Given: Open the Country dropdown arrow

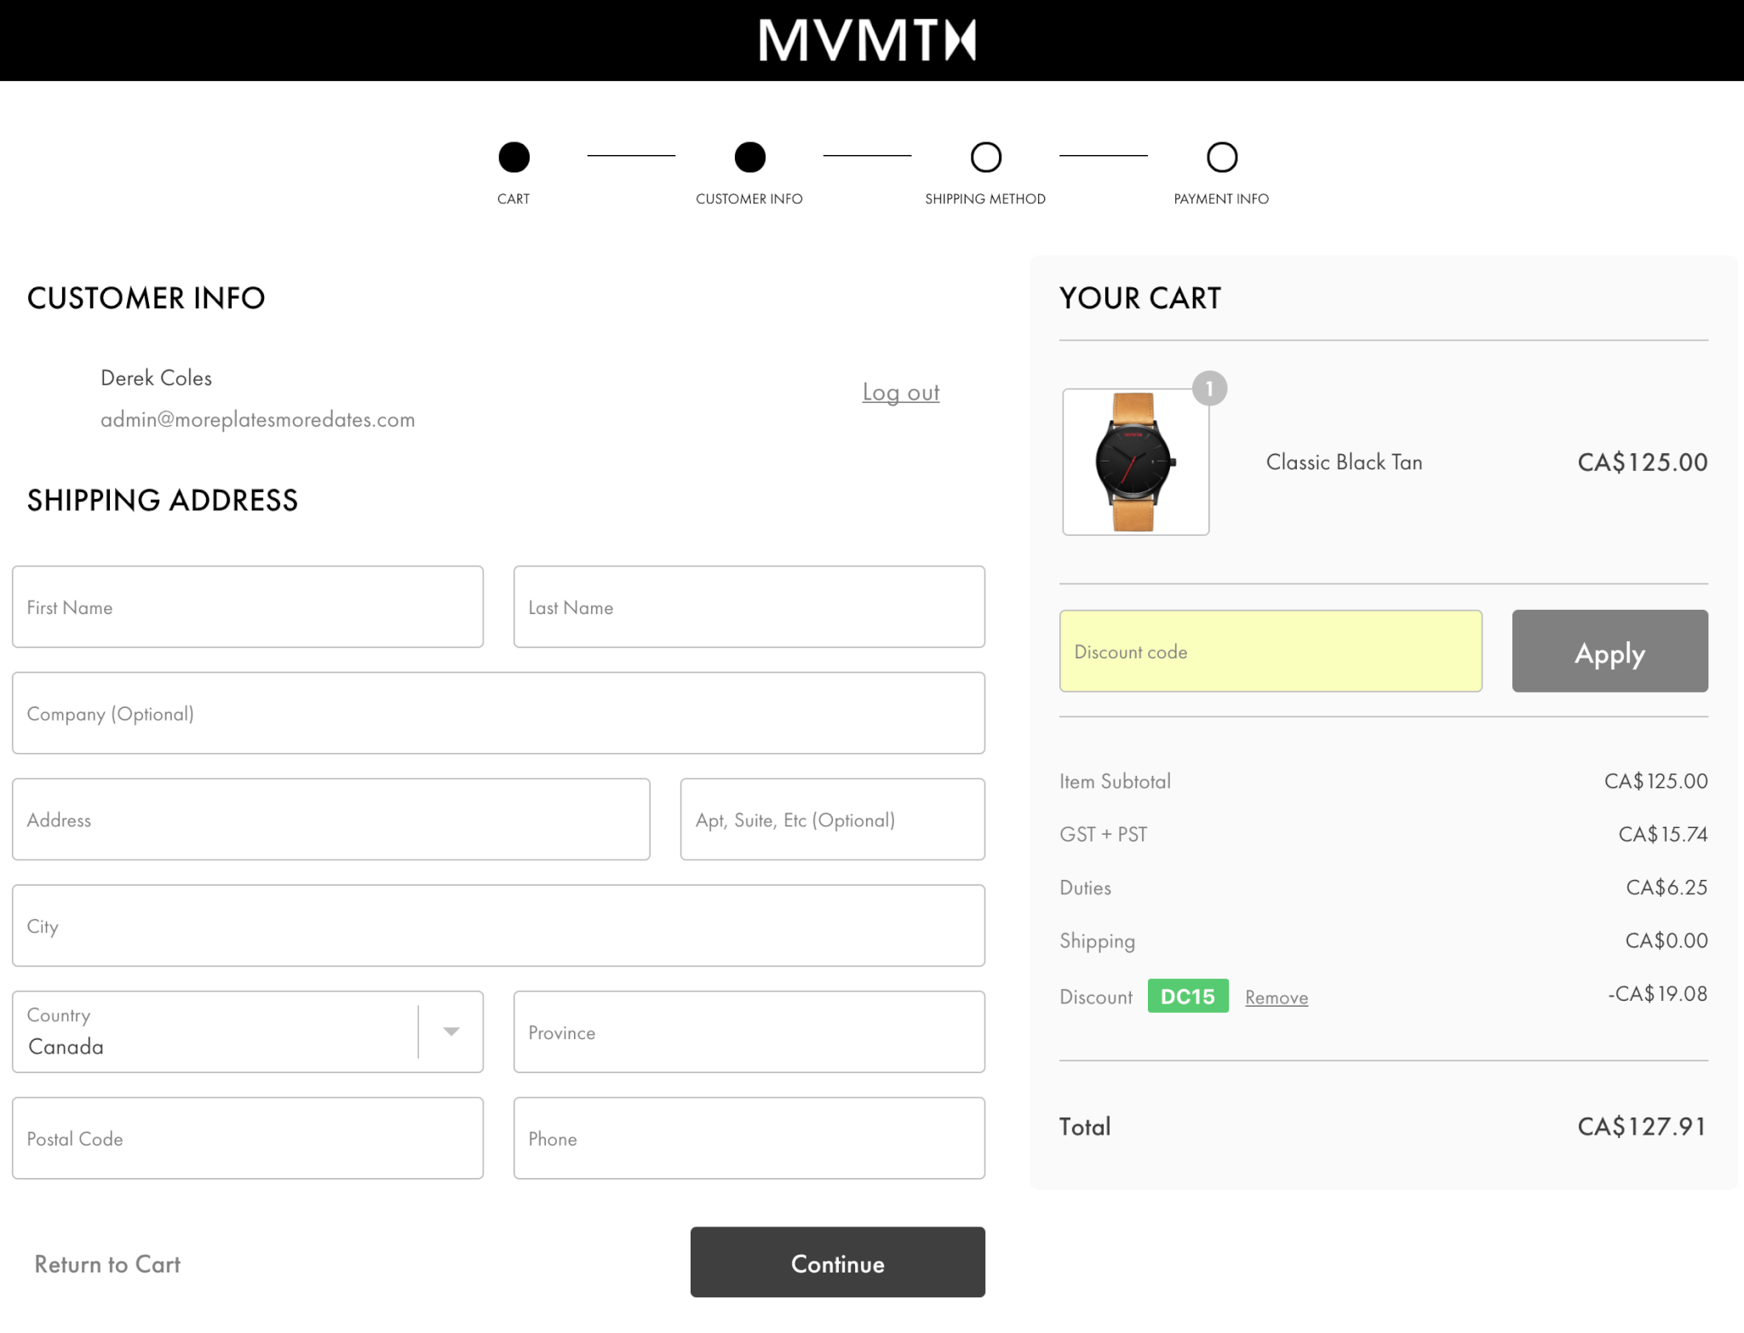Looking at the screenshot, I should tap(451, 1031).
